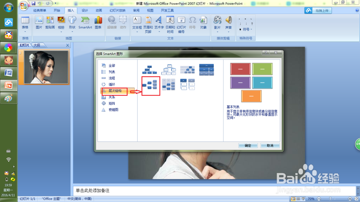The height and width of the screenshot is (202, 360).
Task: Switch to the 开发工具 ribbon tab
Action: (x=167, y=10)
